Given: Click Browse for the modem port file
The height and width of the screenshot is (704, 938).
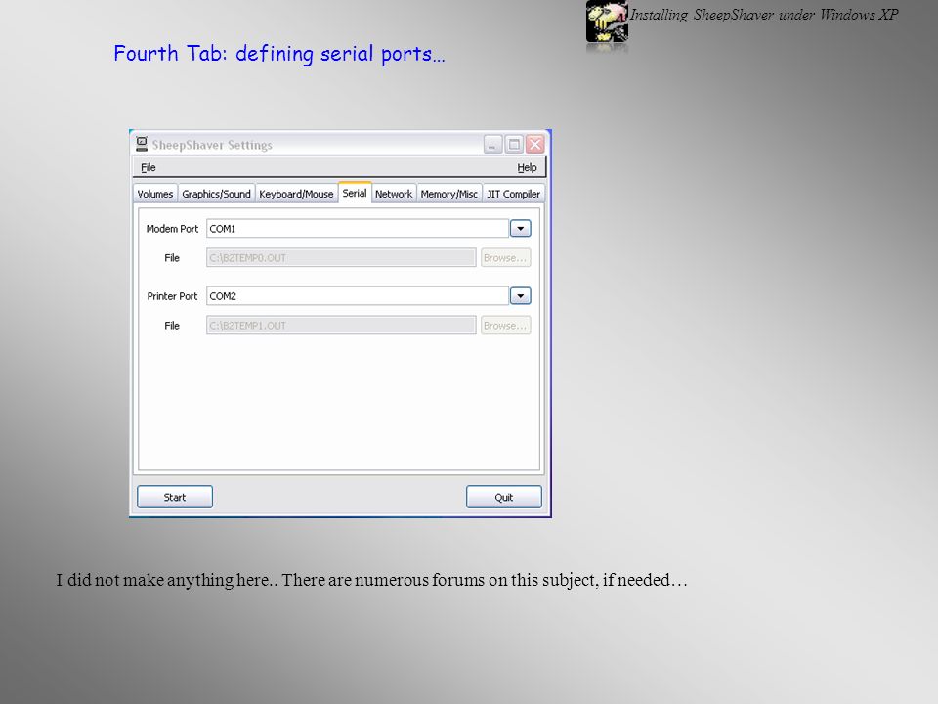Looking at the screenshot, I should [505, 258].
